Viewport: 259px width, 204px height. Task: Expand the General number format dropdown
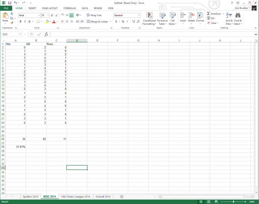(138, 15)
